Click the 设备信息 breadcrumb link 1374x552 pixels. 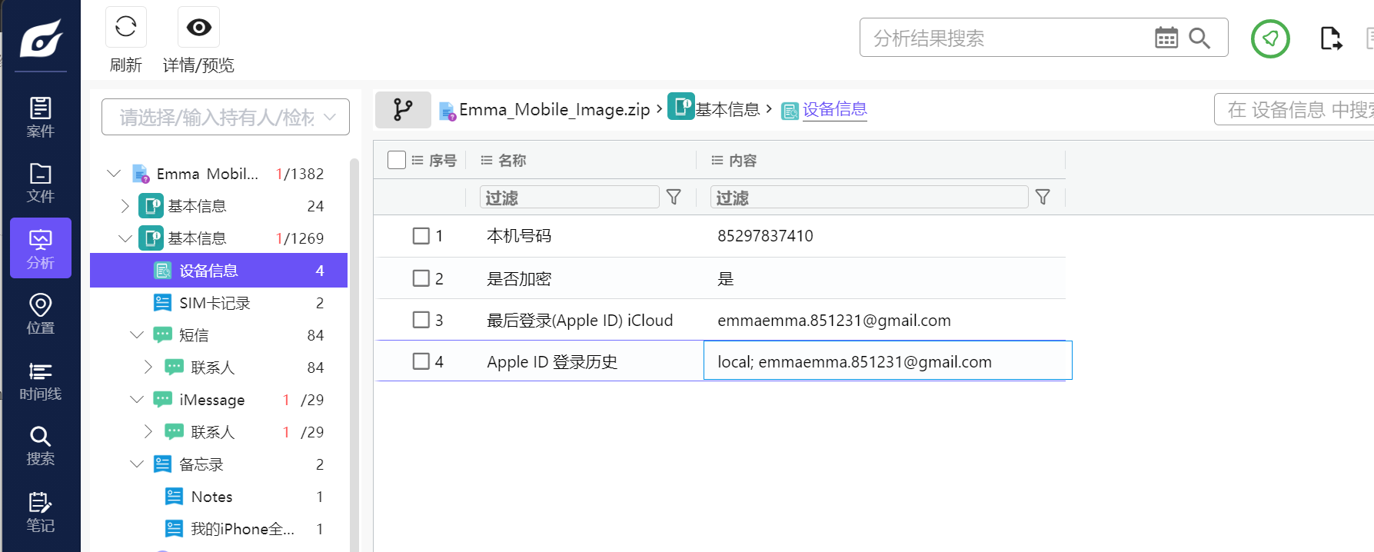click(x=835, y=110)
